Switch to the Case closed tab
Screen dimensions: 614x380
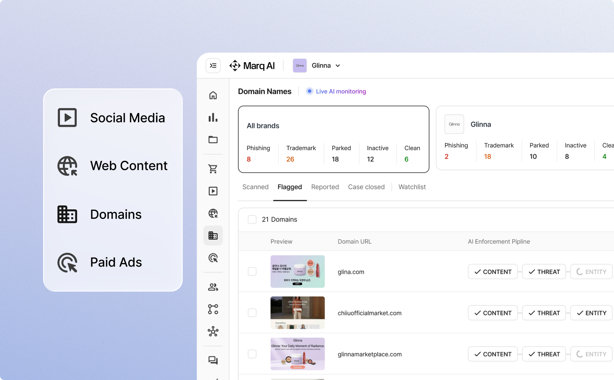pyautogui.click(x=366, y=187)
